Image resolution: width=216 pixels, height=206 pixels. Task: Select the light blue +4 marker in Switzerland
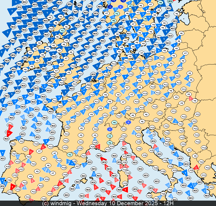pyautogui.click(x=114, y=123)
